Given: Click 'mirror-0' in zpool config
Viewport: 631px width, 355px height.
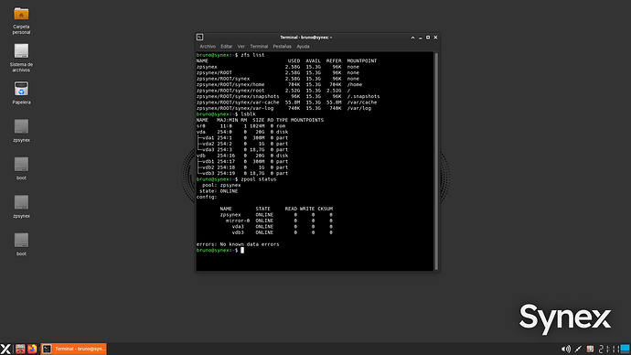Looking at the screenshot, I should point(238,221).
